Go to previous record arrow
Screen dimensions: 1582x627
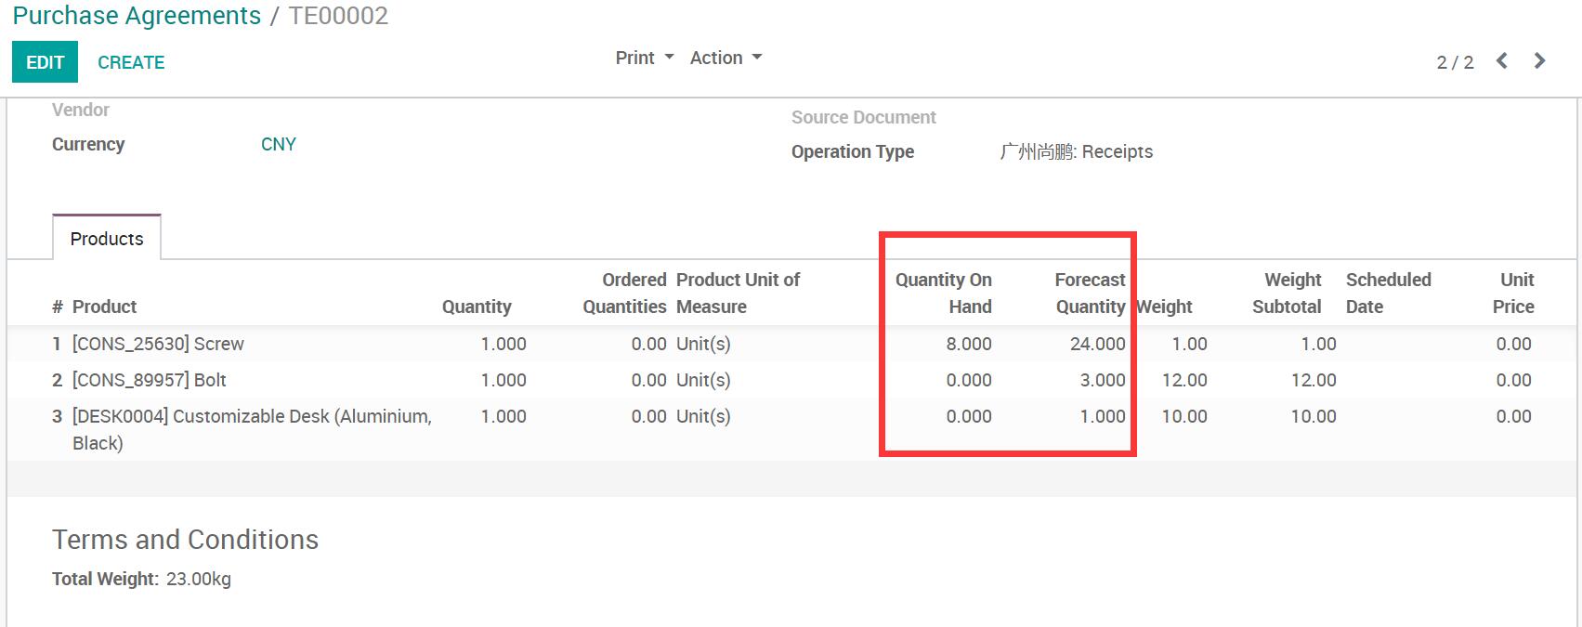coord(1501,61)
